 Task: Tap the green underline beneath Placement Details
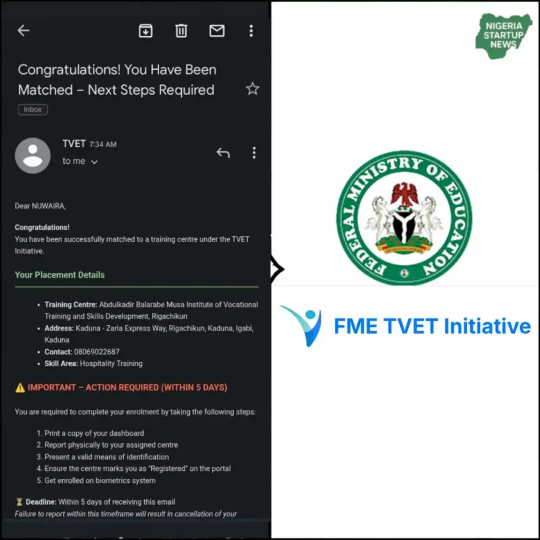click(137, 286)
